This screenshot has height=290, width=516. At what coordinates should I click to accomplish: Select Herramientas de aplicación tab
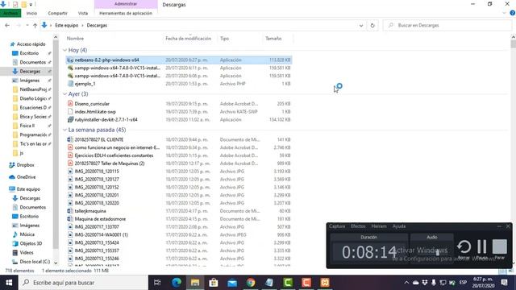click(126, 13)
